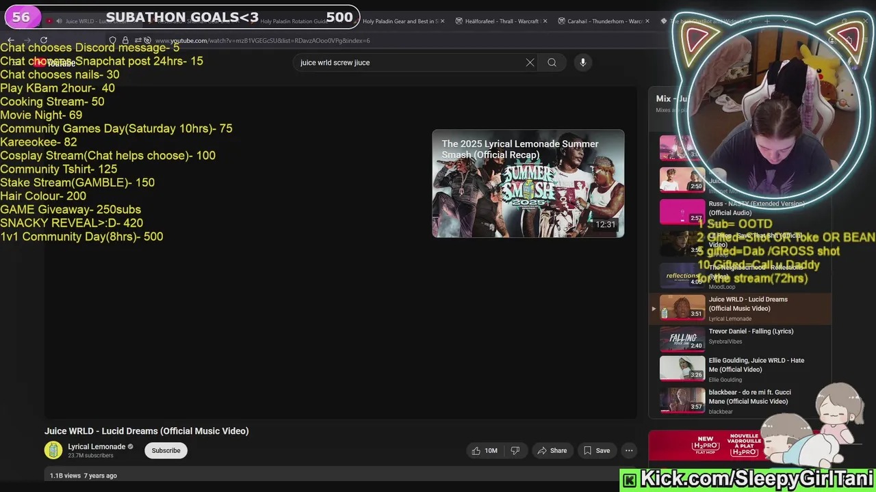Close the Carahail - Thunderhorn tab
Viewport: 876px width, 492px height.
click(647, 21)
